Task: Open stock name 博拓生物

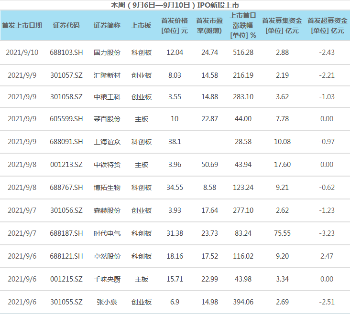Action: (x=107, y=188)
